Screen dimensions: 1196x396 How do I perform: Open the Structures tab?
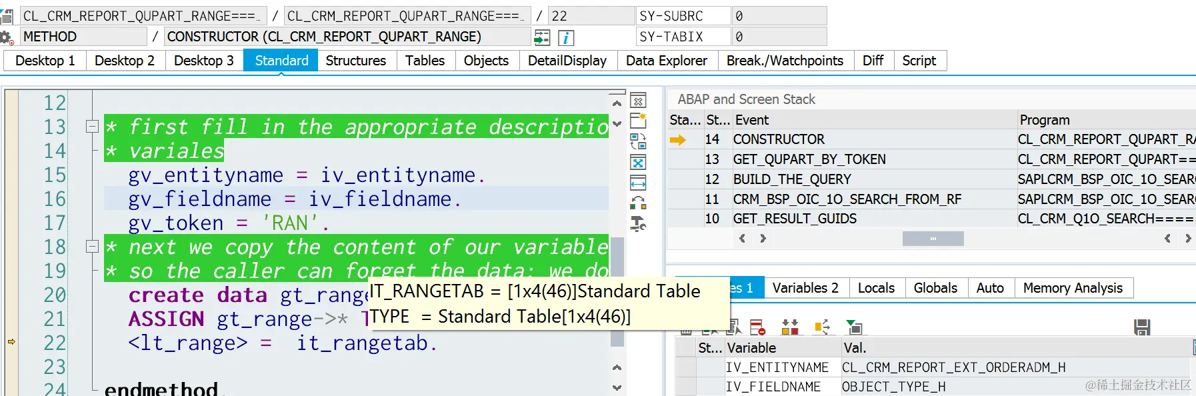tap(356, 61)
